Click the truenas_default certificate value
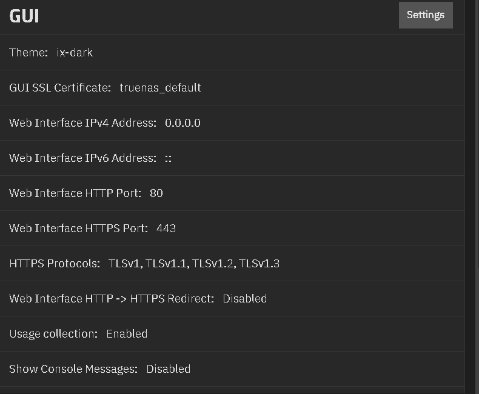The height and width of the screenshot is (394, 479). point(160,88)
